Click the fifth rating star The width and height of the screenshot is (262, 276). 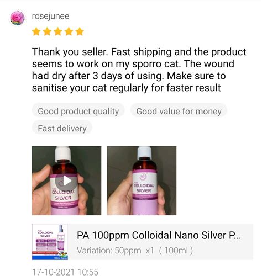click(x=80, y=31)
